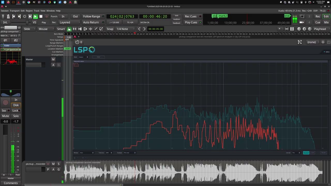Toggle Punch Out
The height and width of the screenshot is (186, 331).
pos(75,16)
